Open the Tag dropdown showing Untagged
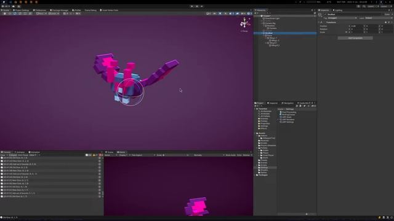The image size is (394, 221). click(x=342, y=18)
